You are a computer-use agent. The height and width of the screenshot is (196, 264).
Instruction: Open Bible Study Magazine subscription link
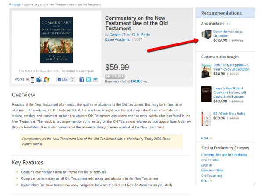click(x=231, y=67)
